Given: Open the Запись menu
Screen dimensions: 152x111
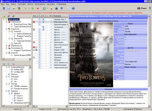Looking at the screenshot, I should [13, 4].
